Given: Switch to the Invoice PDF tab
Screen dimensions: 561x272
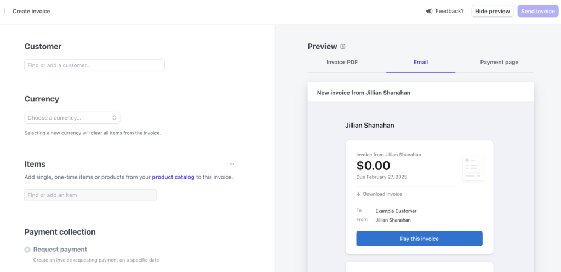Looking at the screenshot, I should (342, 63).
